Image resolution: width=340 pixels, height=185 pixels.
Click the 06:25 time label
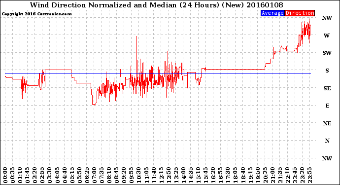[87, 175]
